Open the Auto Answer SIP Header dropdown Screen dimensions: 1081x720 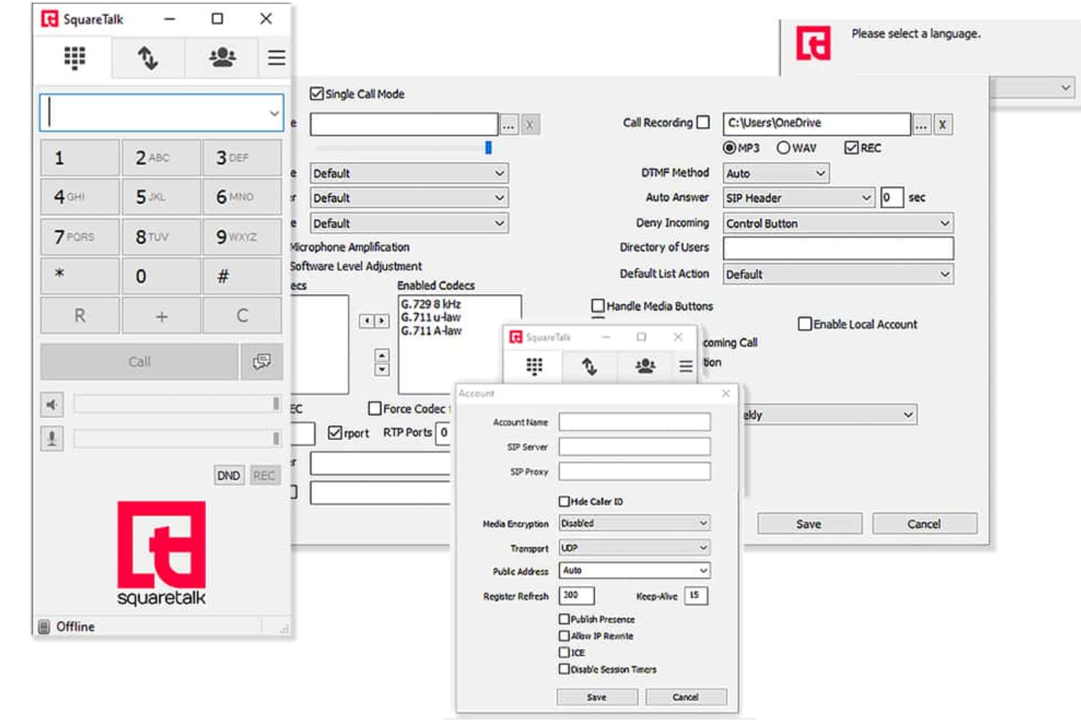(x=799, y=198)
